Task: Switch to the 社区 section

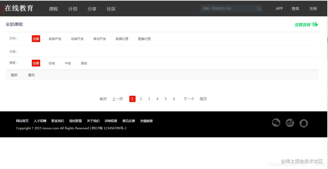Action: coord(111,9)
